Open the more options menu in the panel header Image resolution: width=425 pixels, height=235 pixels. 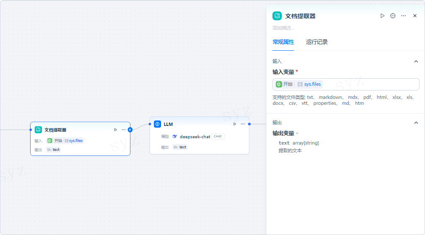403,16
